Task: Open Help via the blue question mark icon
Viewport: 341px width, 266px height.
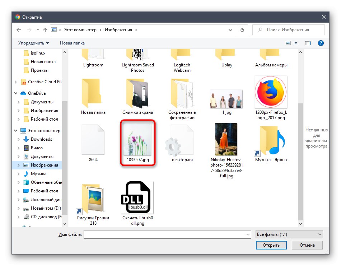Action: [321, 43]
